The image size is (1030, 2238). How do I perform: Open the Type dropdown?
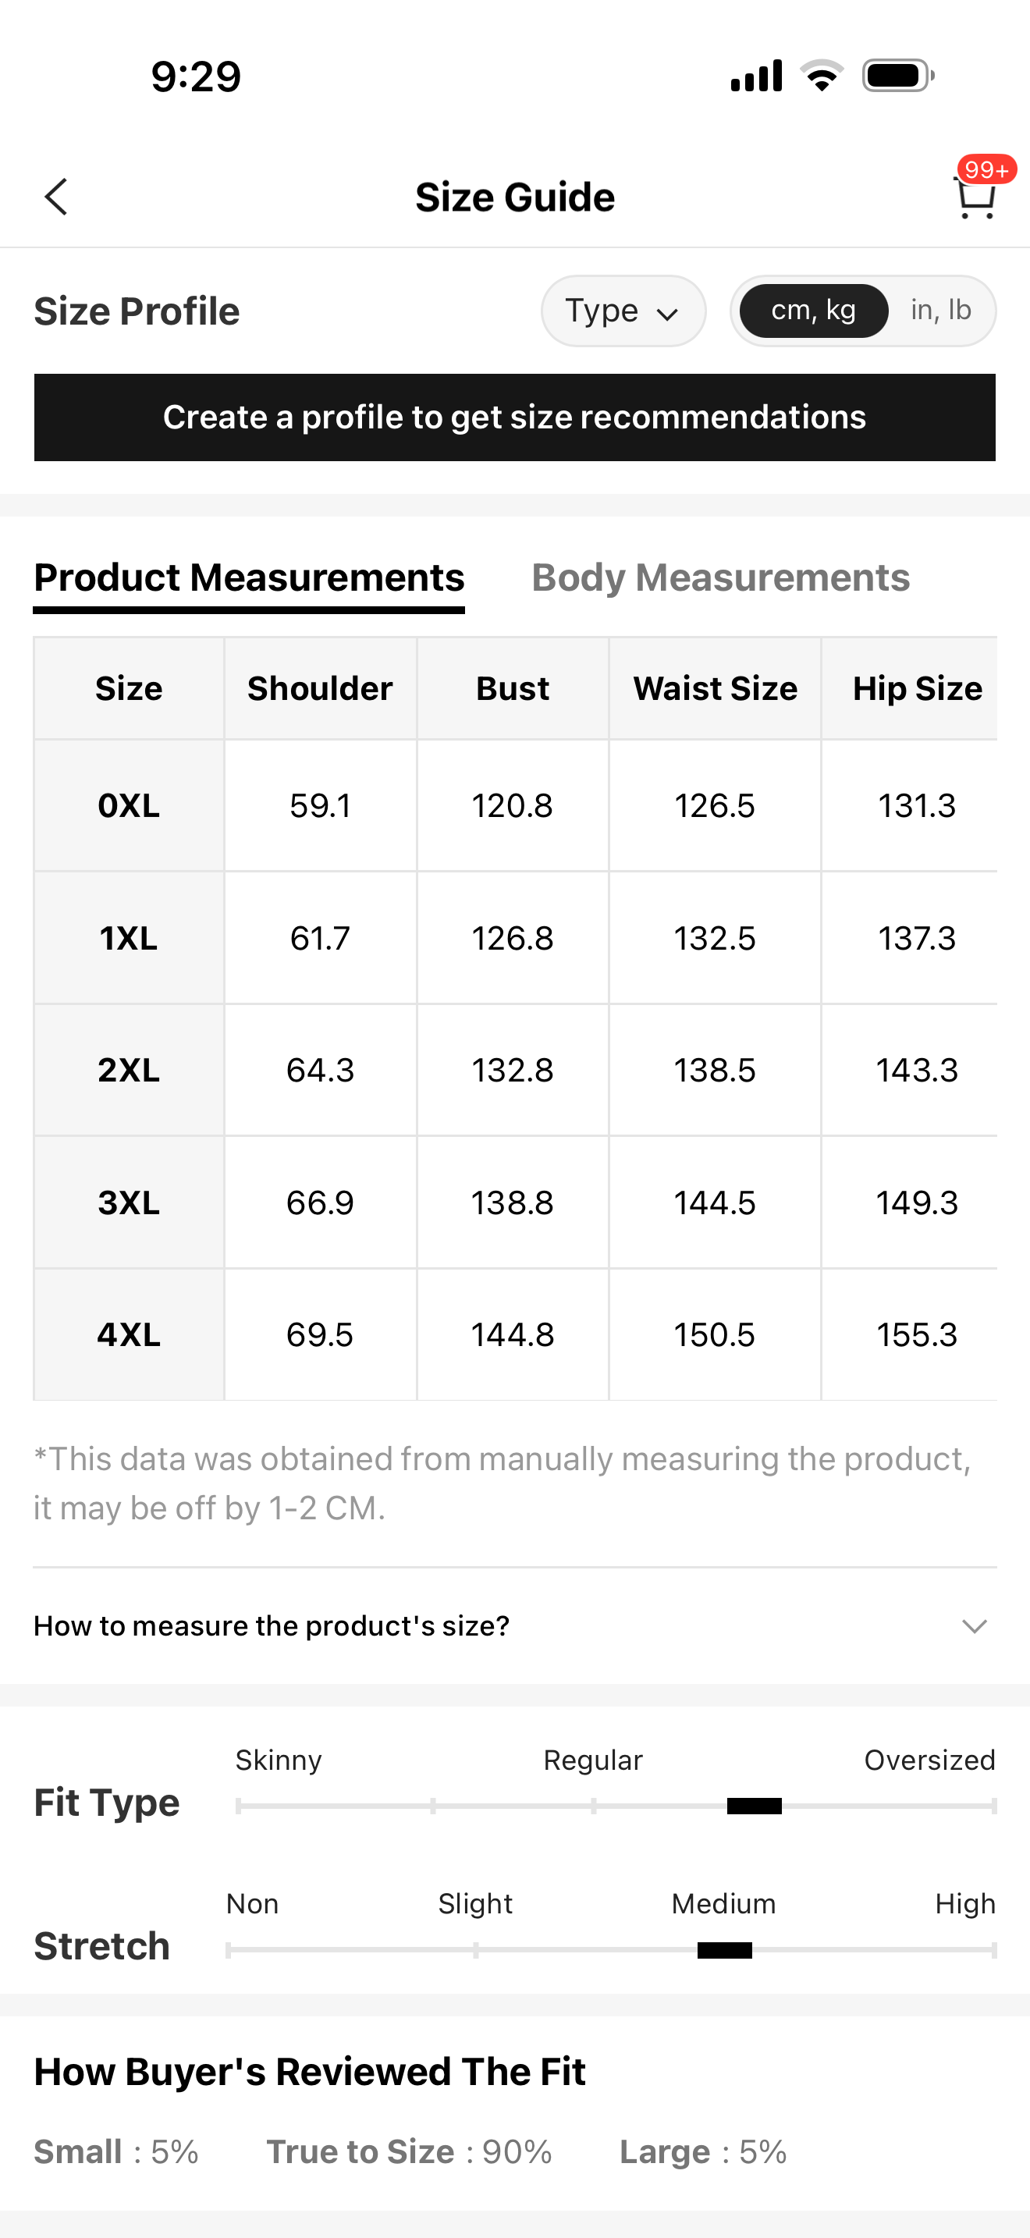[x=623, y=310]
